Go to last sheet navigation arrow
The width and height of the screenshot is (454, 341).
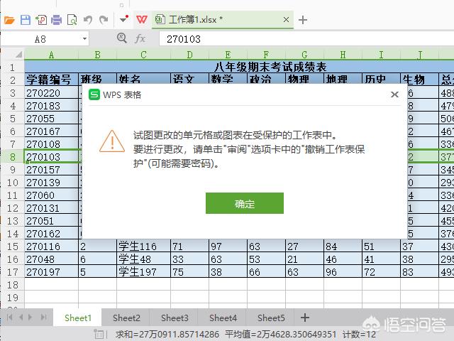43,318
